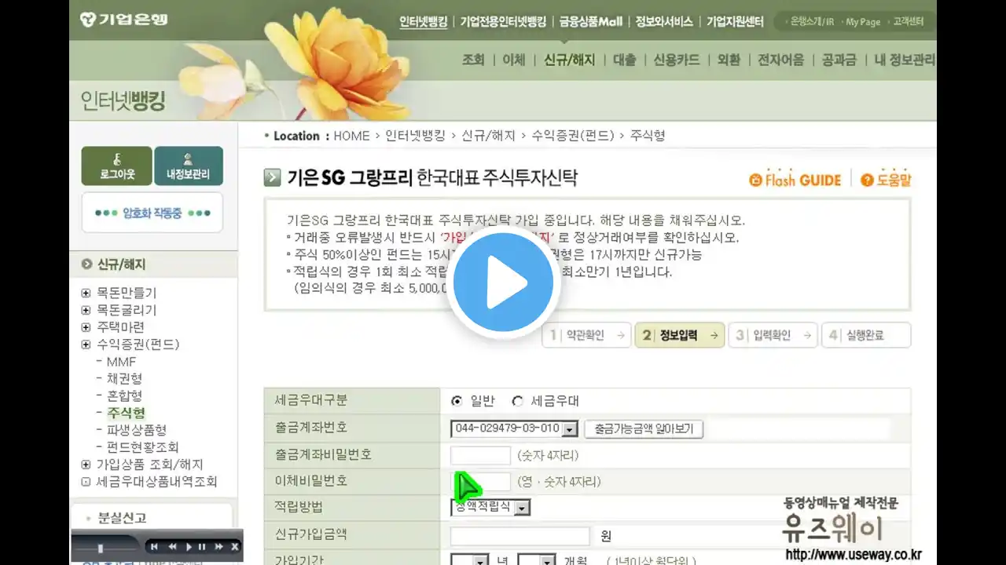Open the 외환 top menu
This screenshot has width=1006, height=565.
coord(729,60)
